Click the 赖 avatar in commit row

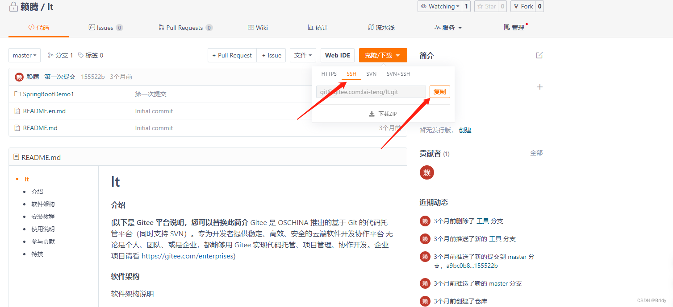(x=19, y=77)
